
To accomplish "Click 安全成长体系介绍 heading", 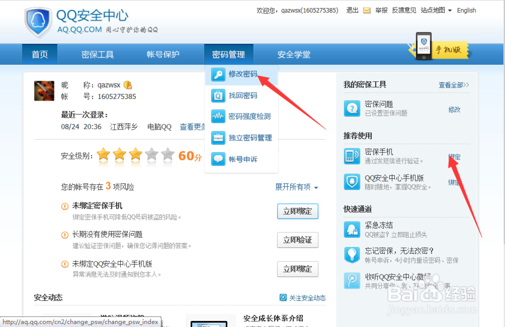I will (273, 318).
